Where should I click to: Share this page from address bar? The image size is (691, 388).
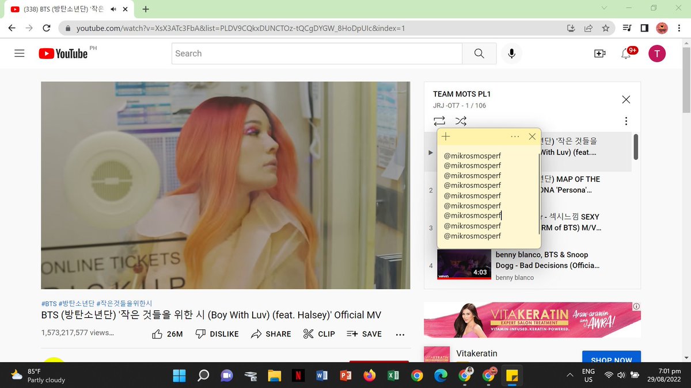click(589, 28)
